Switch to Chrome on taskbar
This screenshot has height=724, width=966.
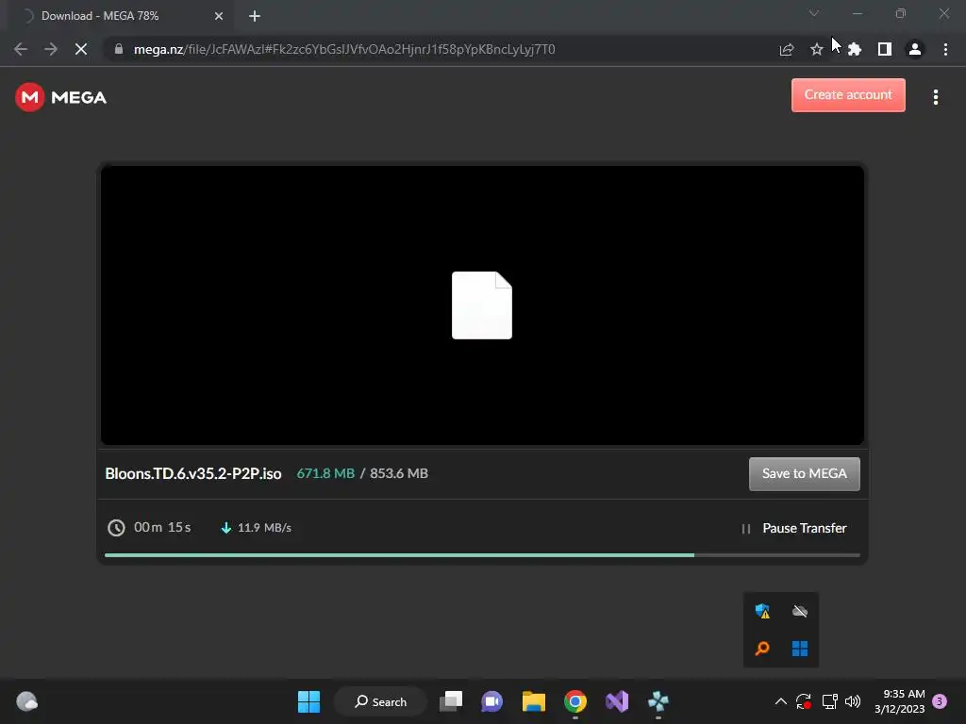coord(575,701)
